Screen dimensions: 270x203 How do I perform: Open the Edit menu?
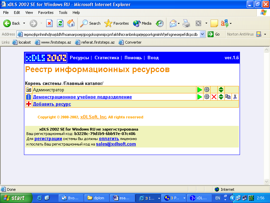point(17,13)
